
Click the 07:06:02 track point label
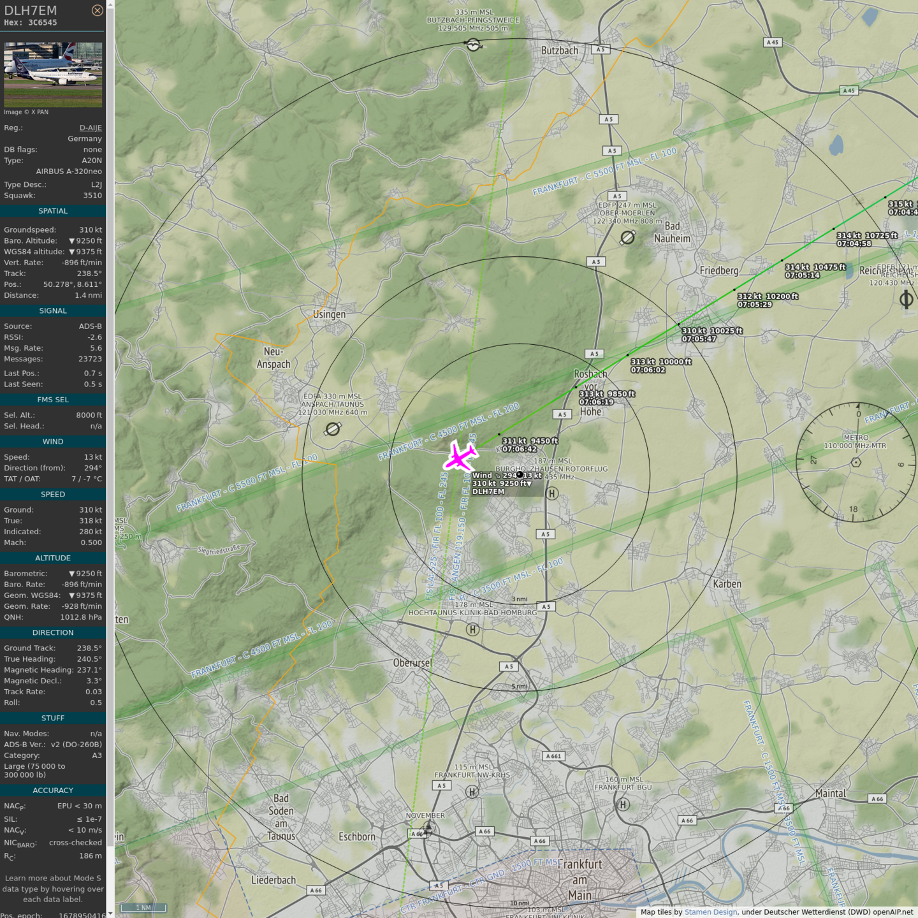coord(648,370)
